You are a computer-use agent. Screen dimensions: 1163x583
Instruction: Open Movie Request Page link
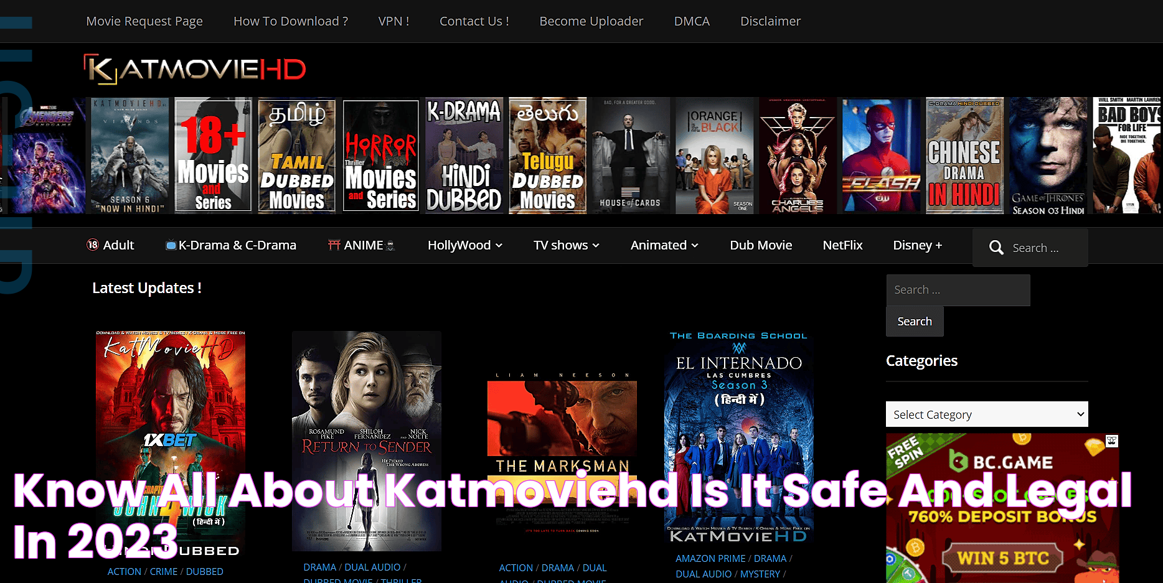click(144, 21)
